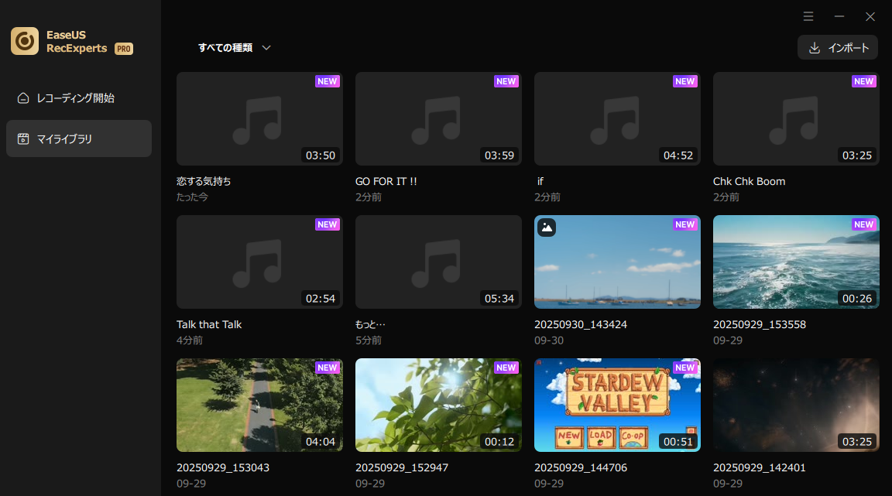
Task: Click the chevron arrow next to すべての種類
Action: click(266, 48)
